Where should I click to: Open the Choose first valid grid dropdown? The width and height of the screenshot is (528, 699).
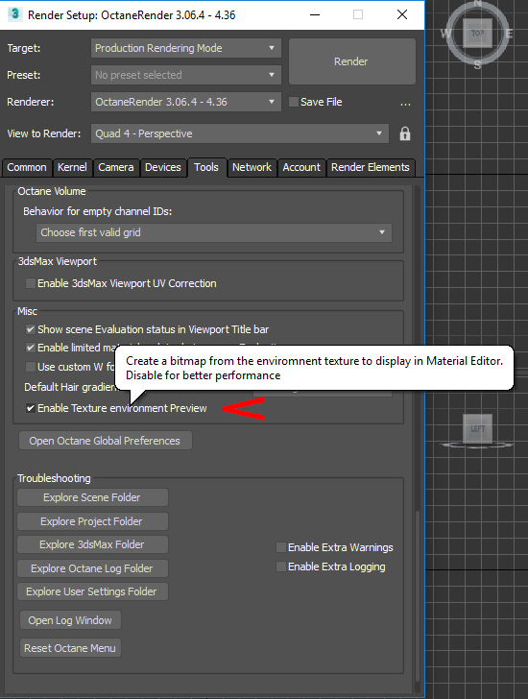pos(214,232)
